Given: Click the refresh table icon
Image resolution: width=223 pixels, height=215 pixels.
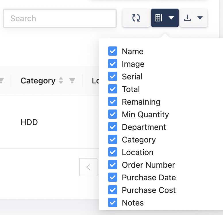Looking at the screenshot, I should point(136,18).
